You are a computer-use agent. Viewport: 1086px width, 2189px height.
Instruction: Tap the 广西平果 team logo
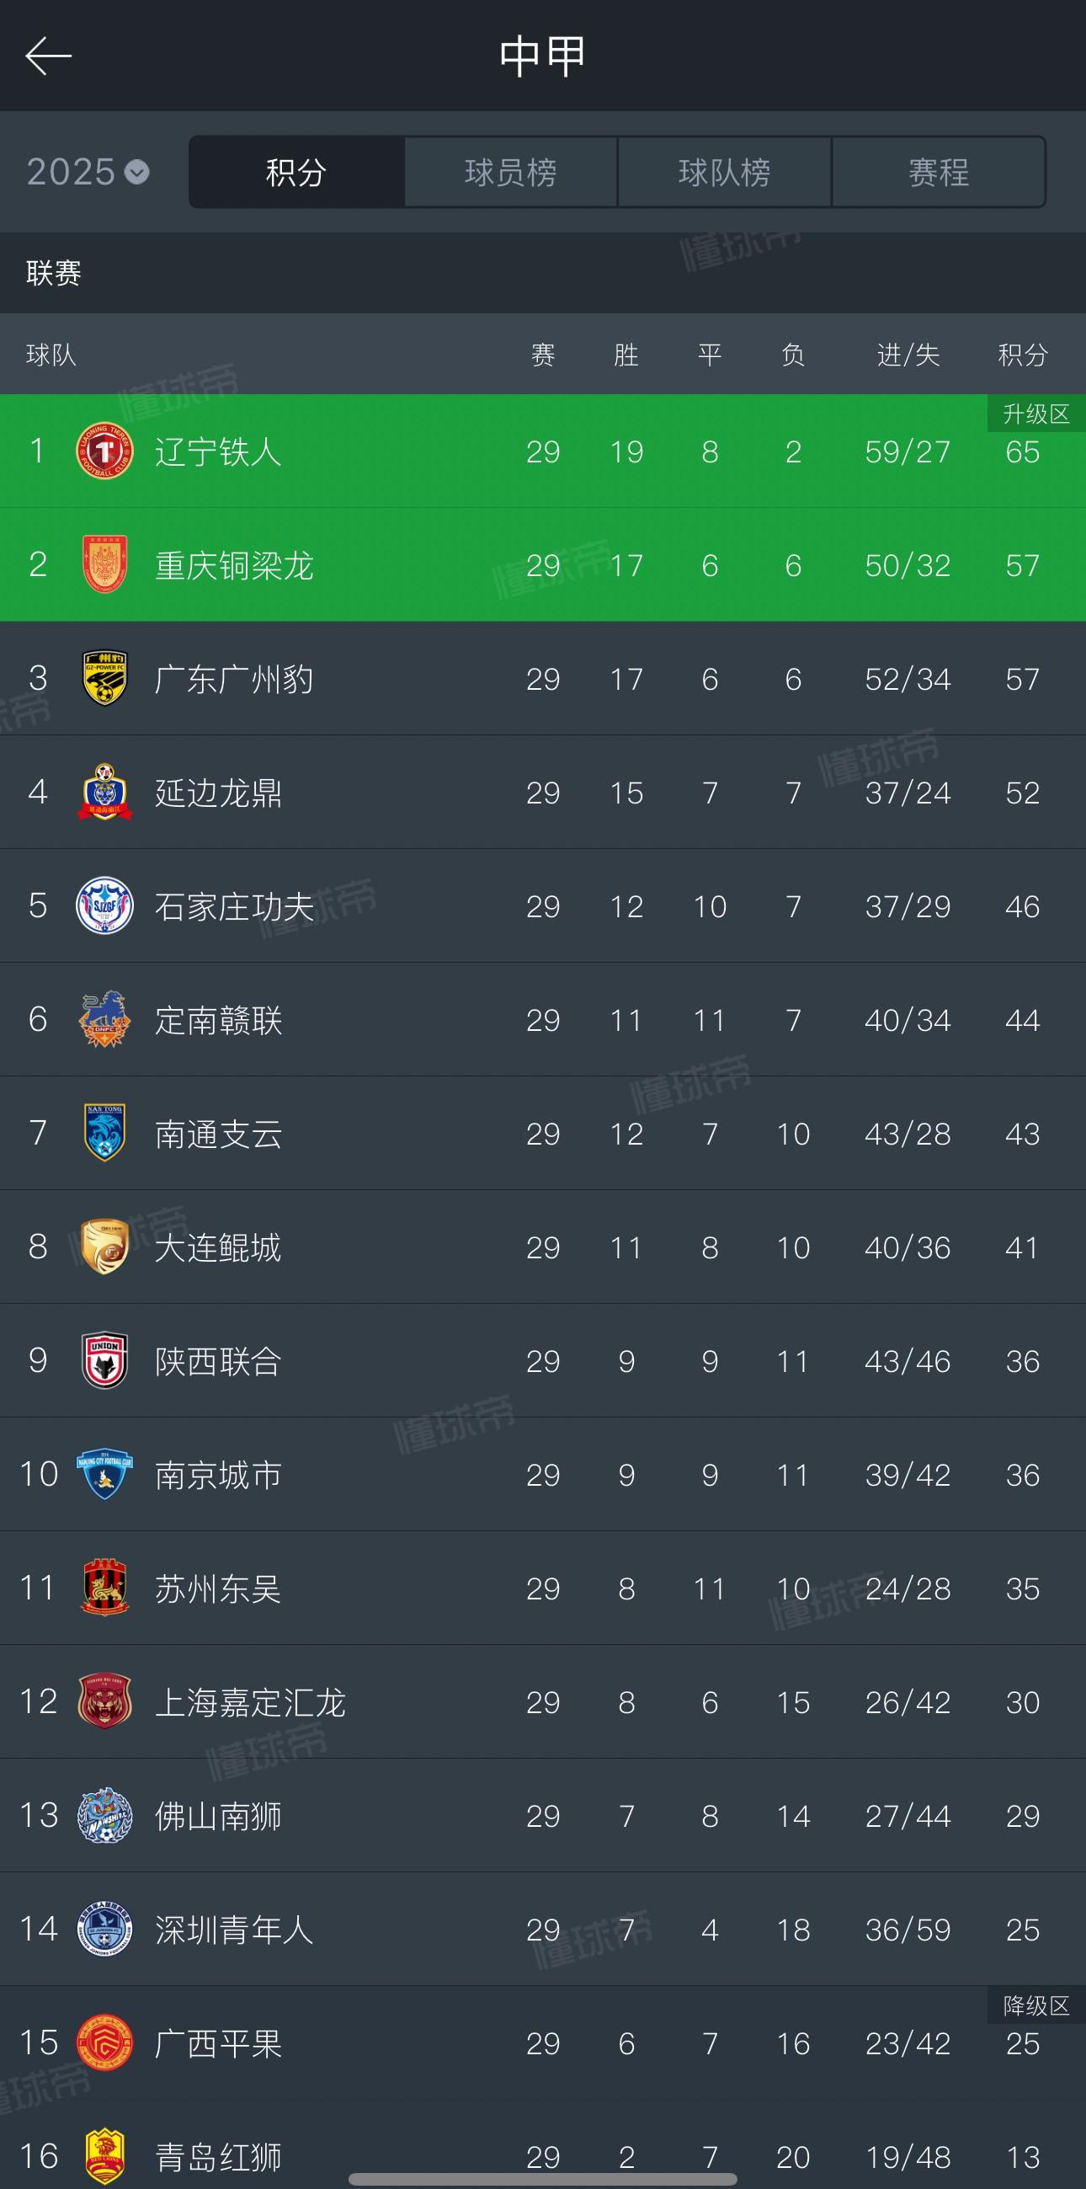pos(104,2043)
